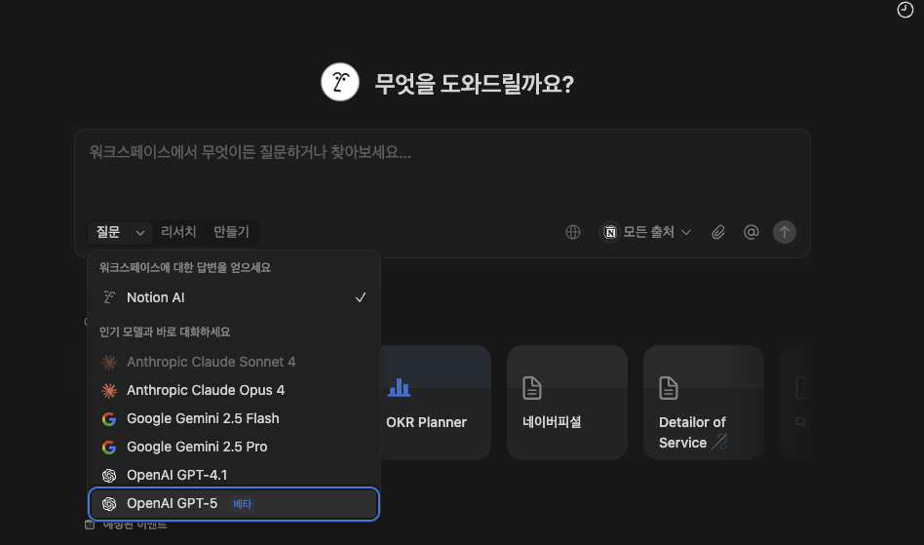Select the 질문 mode tab

coord(108,232)
